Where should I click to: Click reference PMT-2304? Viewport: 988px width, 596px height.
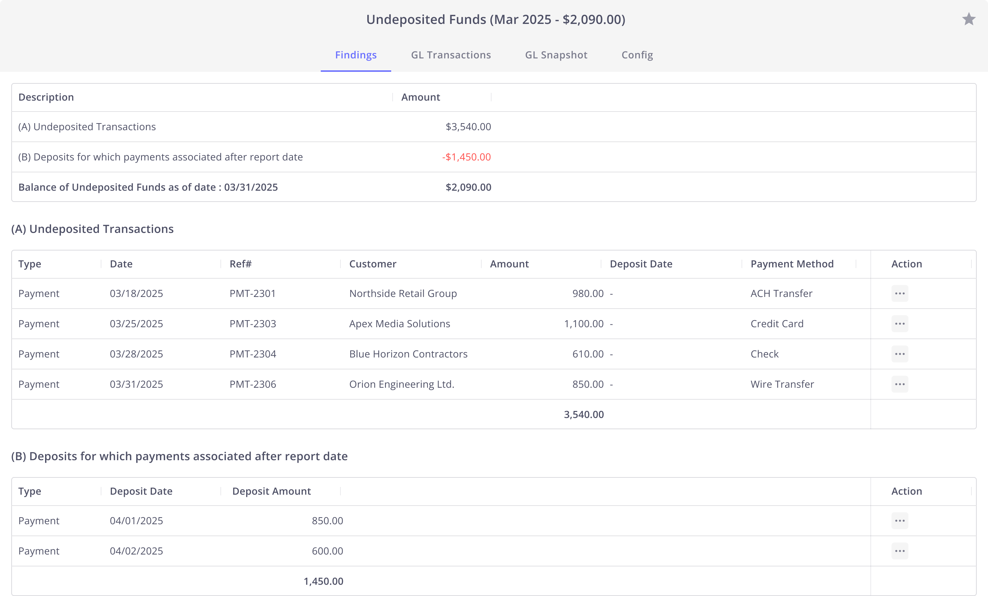[252, 354]
